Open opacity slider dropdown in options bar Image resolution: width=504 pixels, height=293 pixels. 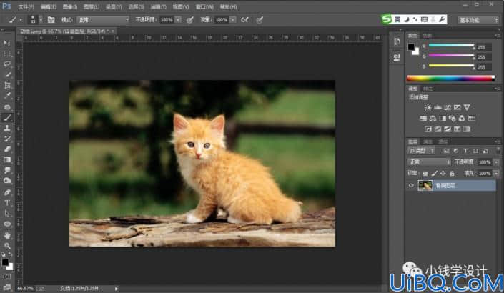[x=179, y=20]
